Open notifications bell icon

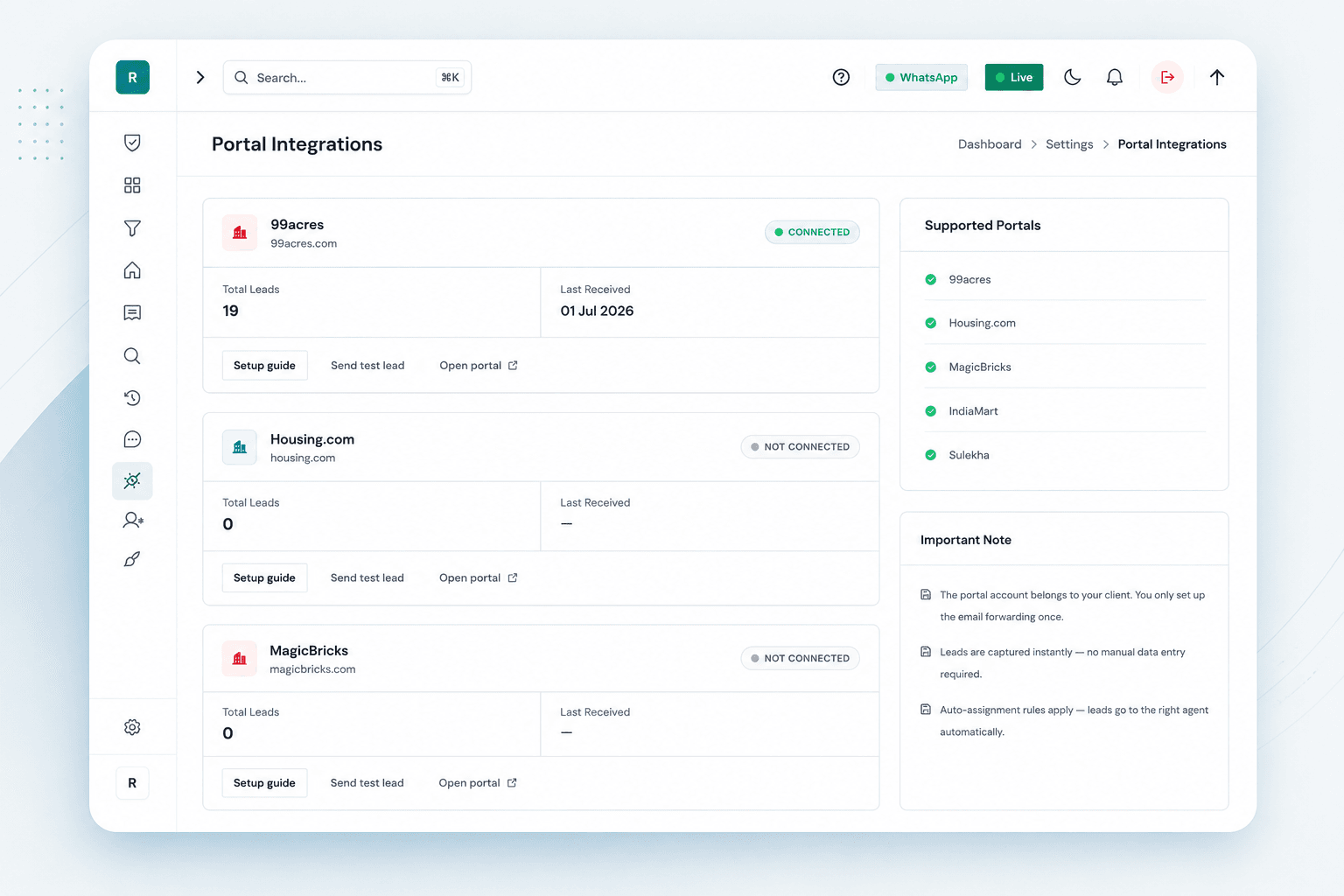pos(1115,77)
